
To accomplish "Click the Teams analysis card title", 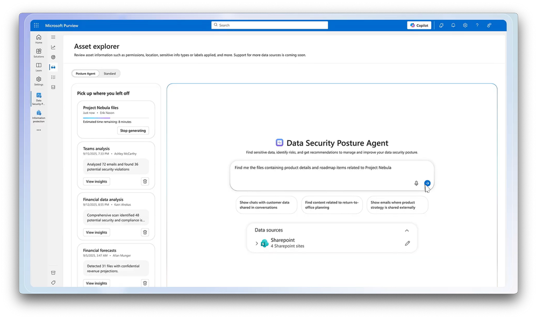I will [x=96, y=149].
